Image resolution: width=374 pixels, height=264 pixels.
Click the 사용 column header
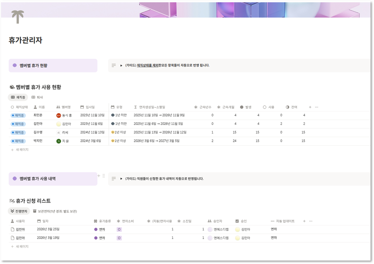point(268,107)
